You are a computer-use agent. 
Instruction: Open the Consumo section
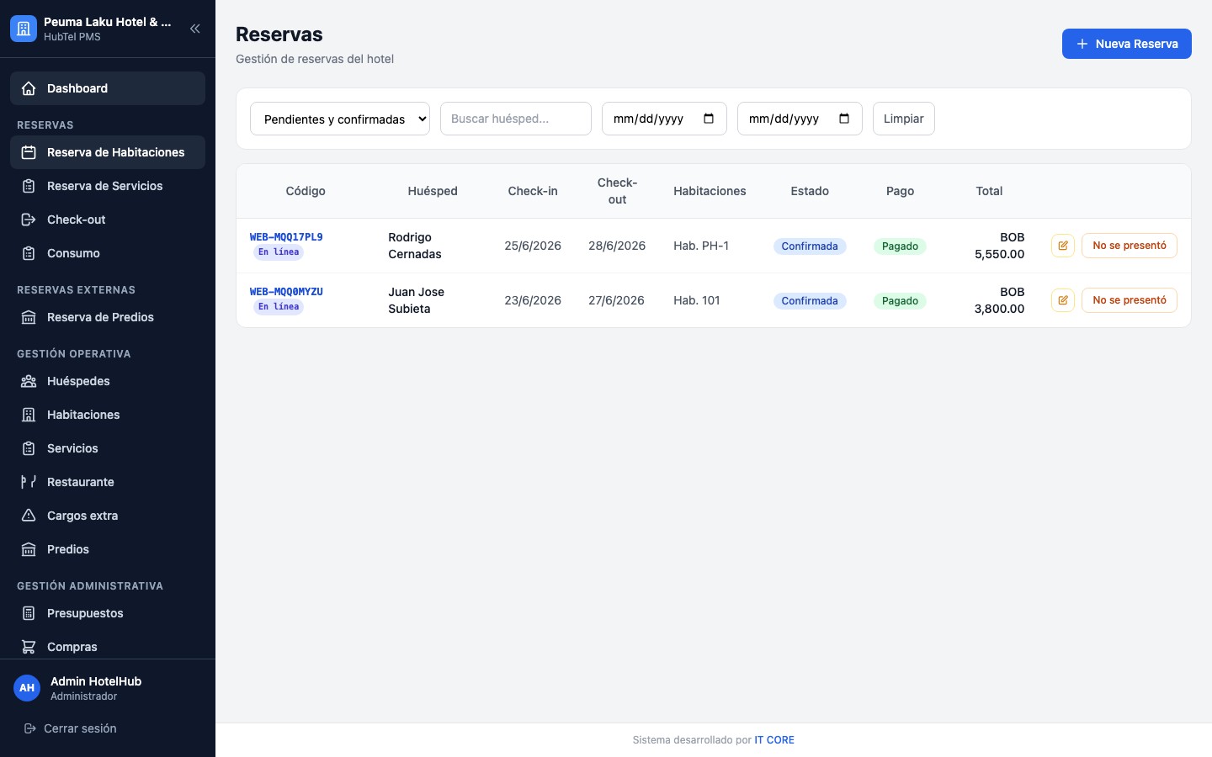point(108,253)
